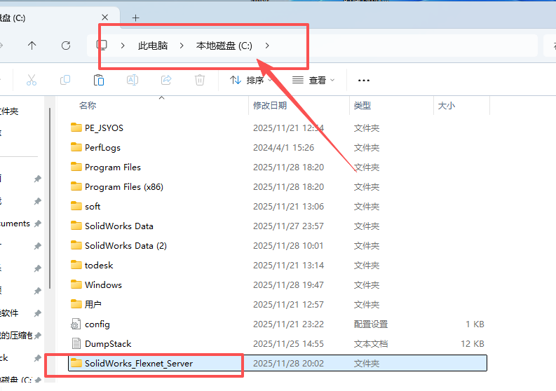Open the 排序 sort dropdown
The width and height of the screenshot is (556, 391).
click(251, 81)
